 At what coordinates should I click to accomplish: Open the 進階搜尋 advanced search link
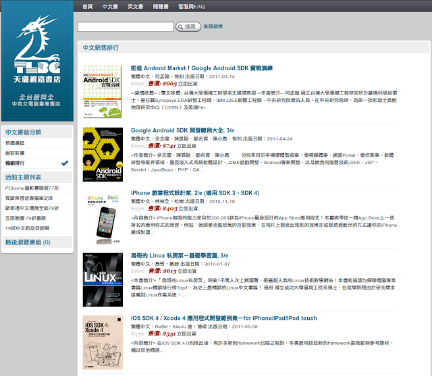pos(213,26)
